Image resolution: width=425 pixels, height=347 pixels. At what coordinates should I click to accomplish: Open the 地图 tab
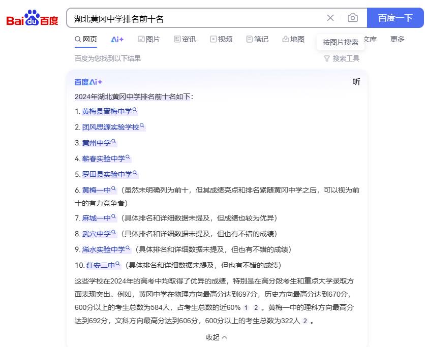pyautogui.click(x=293, y=39)
